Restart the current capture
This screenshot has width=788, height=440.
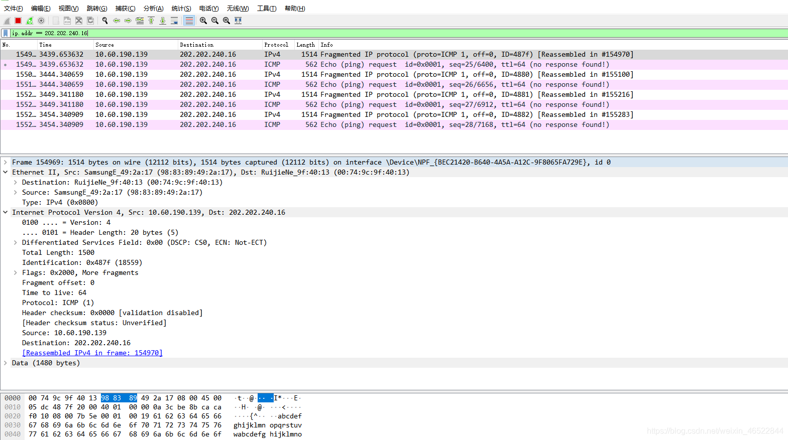[x=30, y=21]
